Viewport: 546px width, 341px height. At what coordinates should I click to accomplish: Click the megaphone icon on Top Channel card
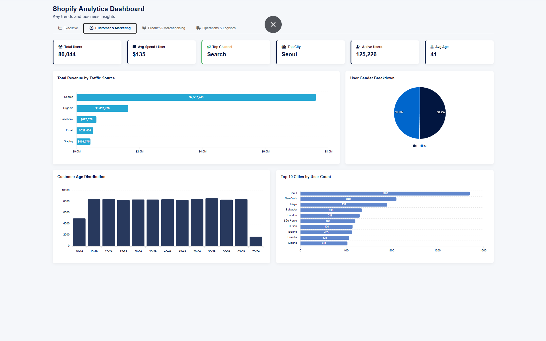(209, 47)
